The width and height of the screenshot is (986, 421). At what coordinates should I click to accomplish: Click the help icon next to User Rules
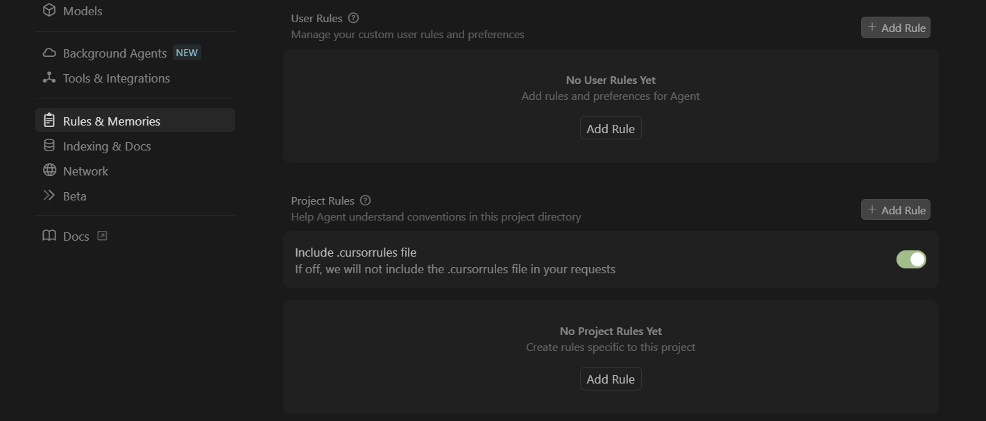[x=353, y=18]
